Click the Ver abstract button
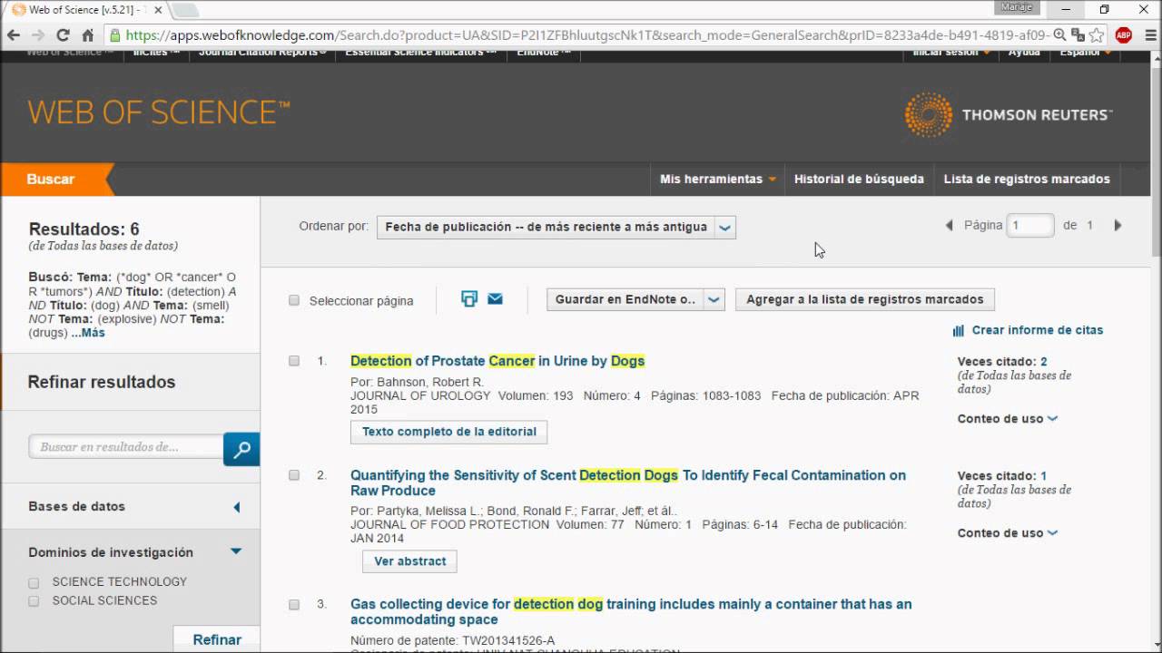1162x653 pixels. click(x=409, y=561)
